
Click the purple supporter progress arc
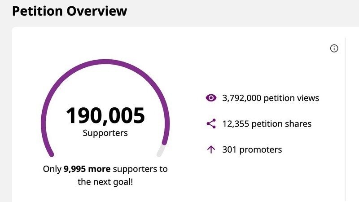click(x=105, y=62)
